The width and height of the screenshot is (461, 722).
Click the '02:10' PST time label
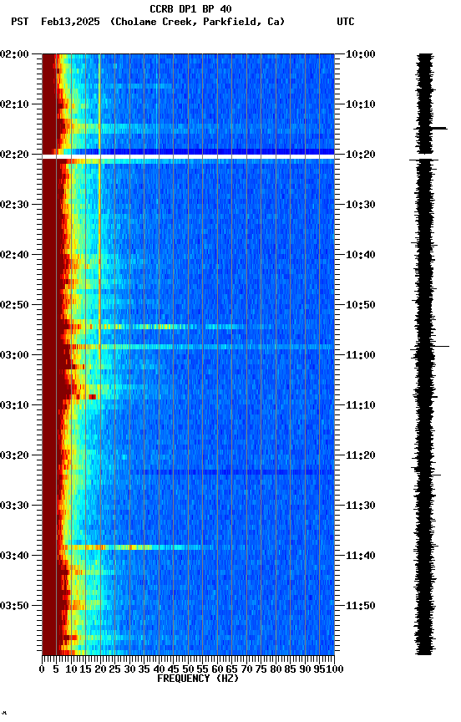pos(14,104)
